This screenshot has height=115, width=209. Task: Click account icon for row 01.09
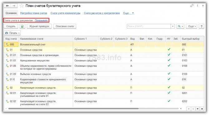click(x=7, y=74)
